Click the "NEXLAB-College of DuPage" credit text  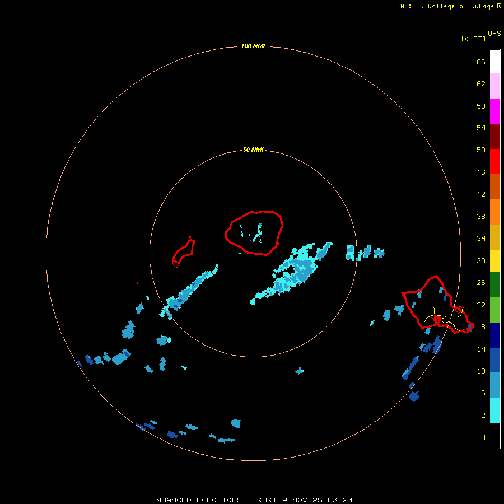(447, 6)
